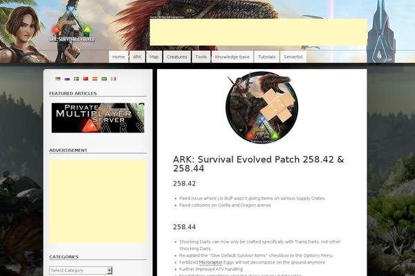
Task: Click the 'Fixed issue where Lio Buff' line
Action: coord(252,198)
